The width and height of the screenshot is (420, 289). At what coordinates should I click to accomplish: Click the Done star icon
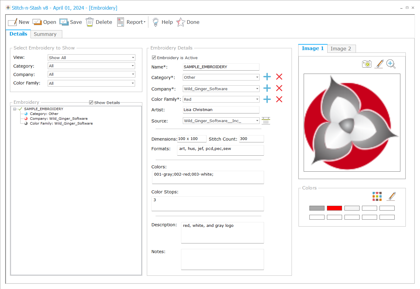click(x=181, y=22)
